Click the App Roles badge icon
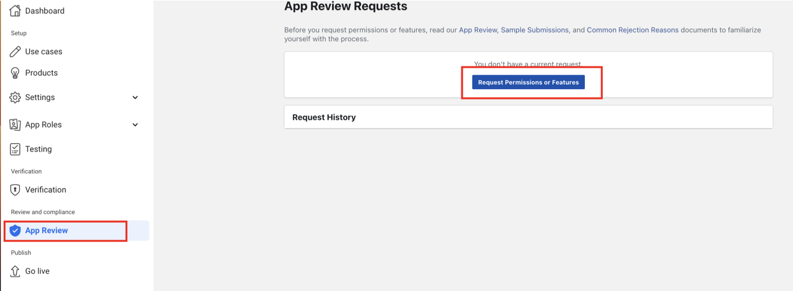The height and width of the screenshot is (291, 793). pyautogui.click(x=15, y=125)
